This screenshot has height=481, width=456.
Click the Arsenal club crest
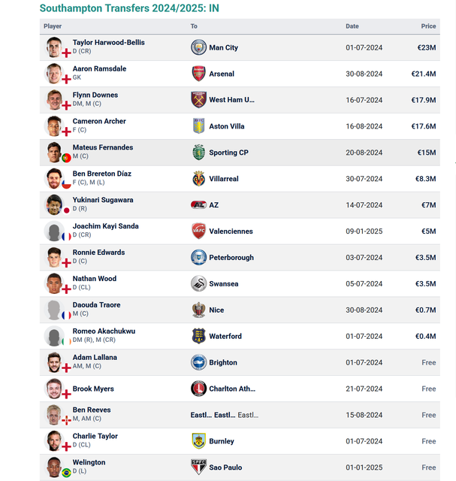198,74
